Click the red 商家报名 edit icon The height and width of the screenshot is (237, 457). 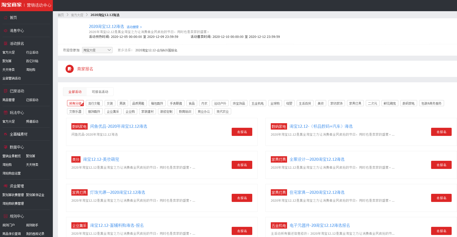69,69
